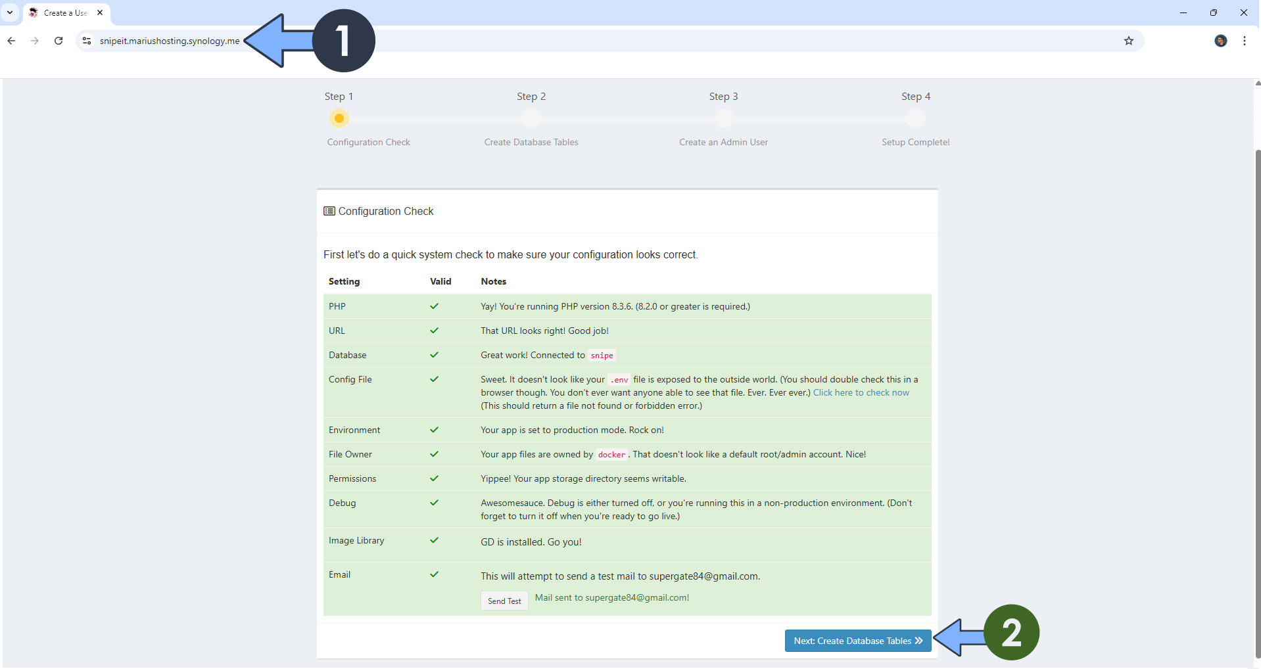
Task: Click the Step 1 progress indicator dot
Action: click(339, 118)
